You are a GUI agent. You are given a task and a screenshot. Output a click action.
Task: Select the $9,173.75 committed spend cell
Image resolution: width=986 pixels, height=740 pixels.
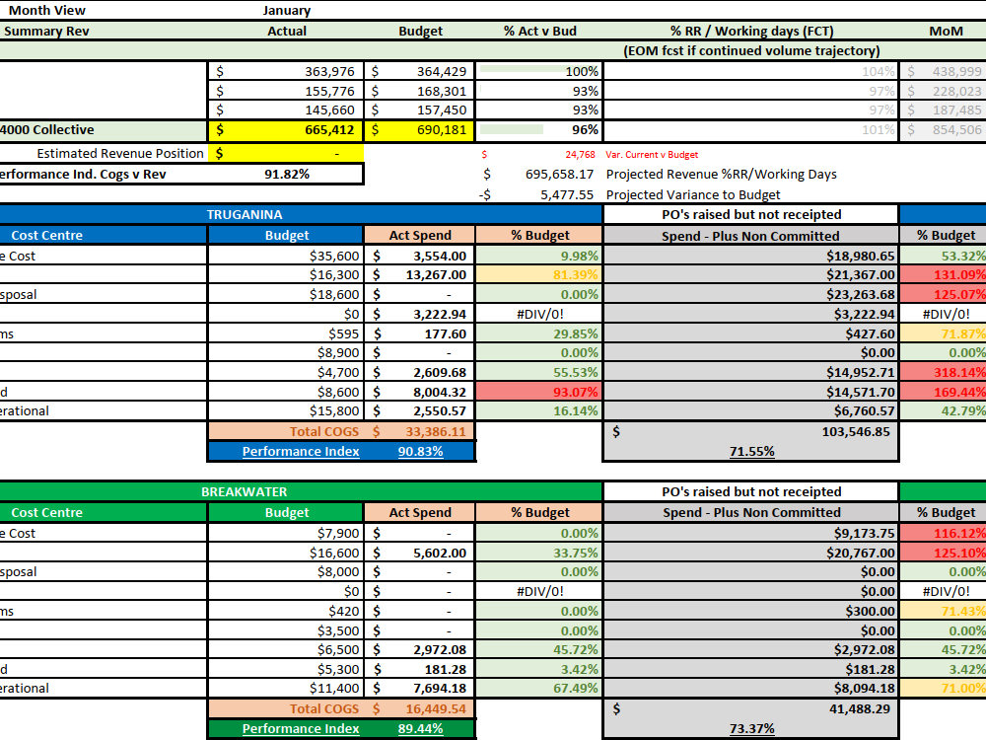pyautogui.click(x=750, y=533)
